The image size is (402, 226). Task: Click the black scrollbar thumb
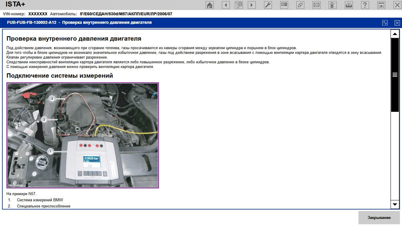[x=395, y=75]
